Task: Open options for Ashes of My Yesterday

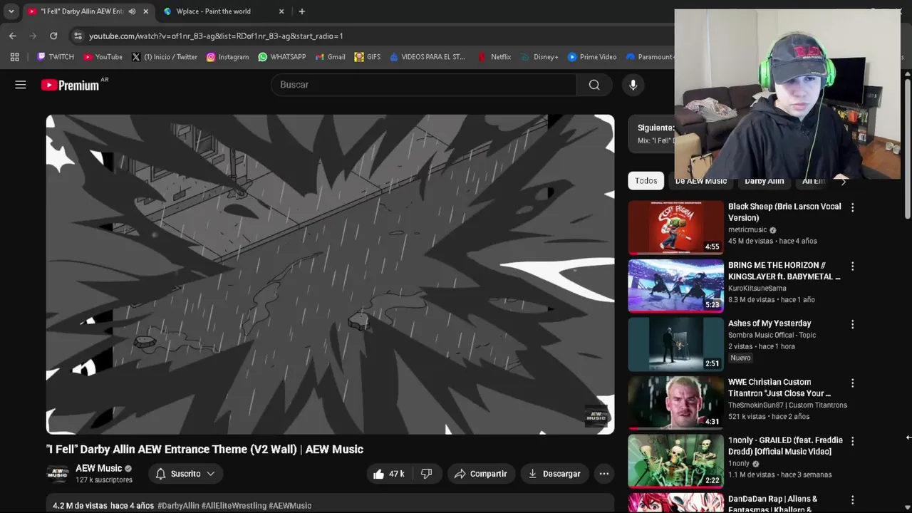Action: [852, 324]
